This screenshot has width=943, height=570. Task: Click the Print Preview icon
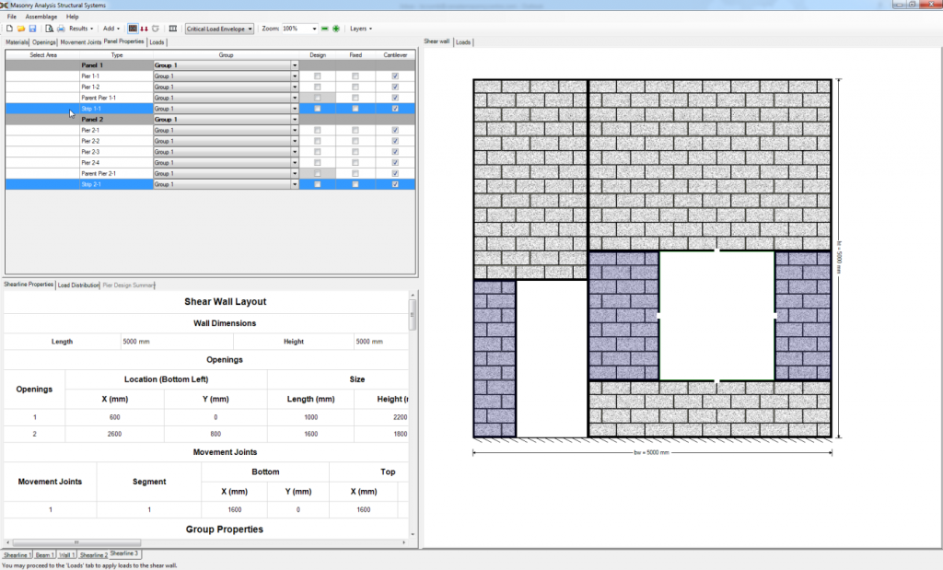49,29
